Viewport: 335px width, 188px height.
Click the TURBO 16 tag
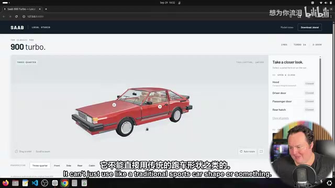click(x=300, y=44)
